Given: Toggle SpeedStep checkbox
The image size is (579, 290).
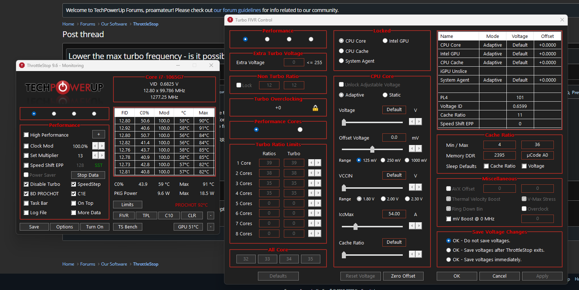Looking at the screenshot, I should click(74, 184).
